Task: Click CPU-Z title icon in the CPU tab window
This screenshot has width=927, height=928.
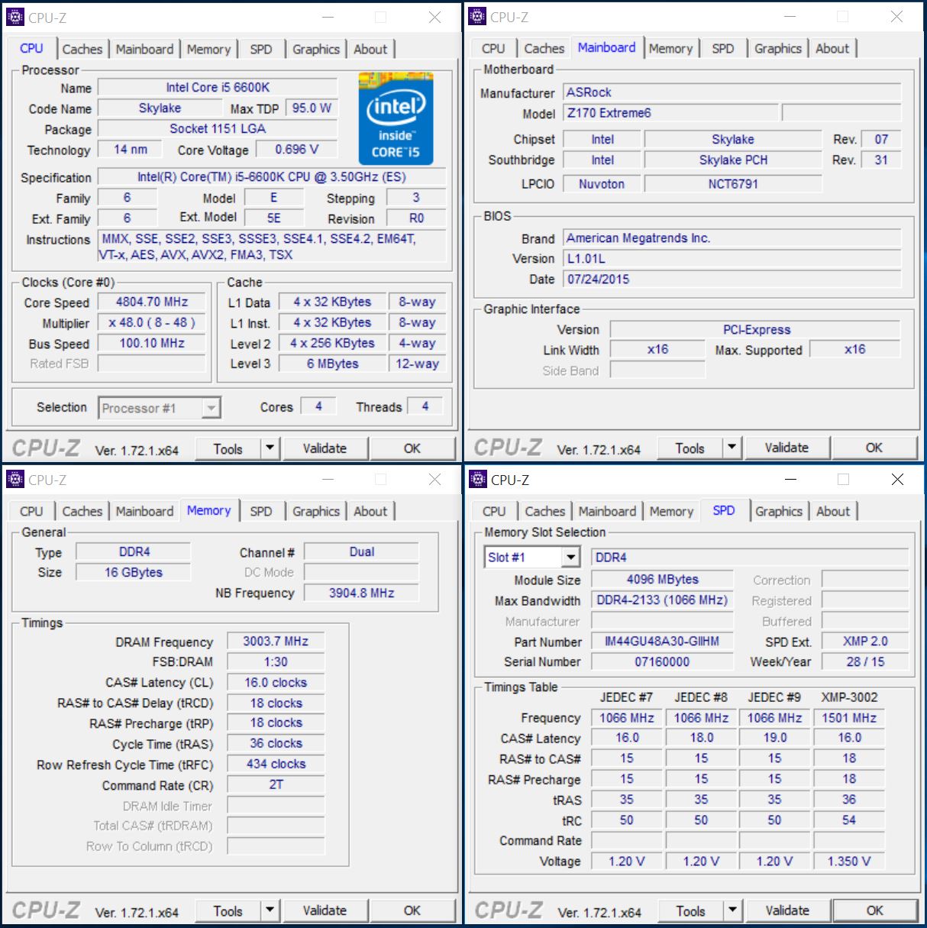Action: [15, 17]
